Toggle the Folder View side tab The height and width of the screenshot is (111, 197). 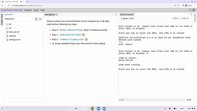click(2, 19)
